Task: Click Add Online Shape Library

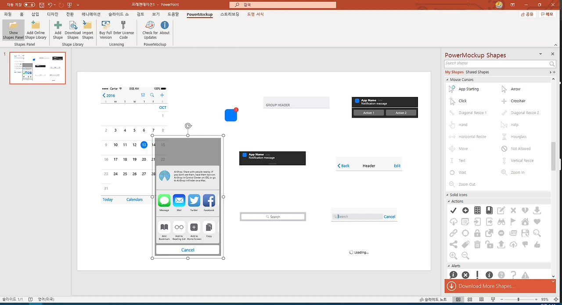Action: (36, 30)
